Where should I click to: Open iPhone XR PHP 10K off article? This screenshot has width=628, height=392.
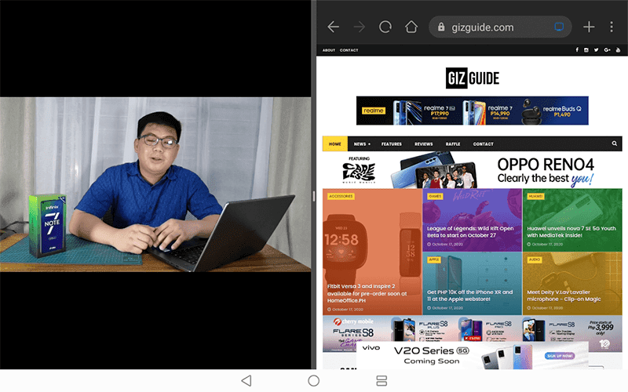point(473,284)
